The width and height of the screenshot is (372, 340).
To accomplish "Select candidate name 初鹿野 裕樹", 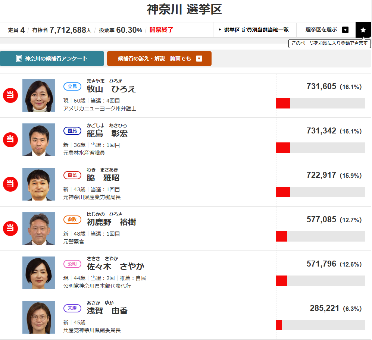I will click(111, 223).
